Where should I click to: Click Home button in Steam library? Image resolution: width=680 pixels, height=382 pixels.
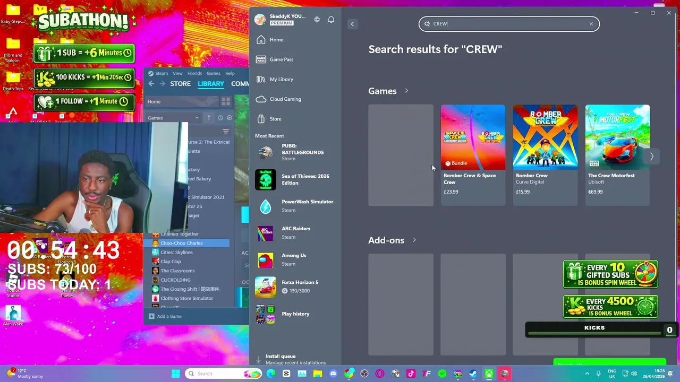click(x=182, y=101)
